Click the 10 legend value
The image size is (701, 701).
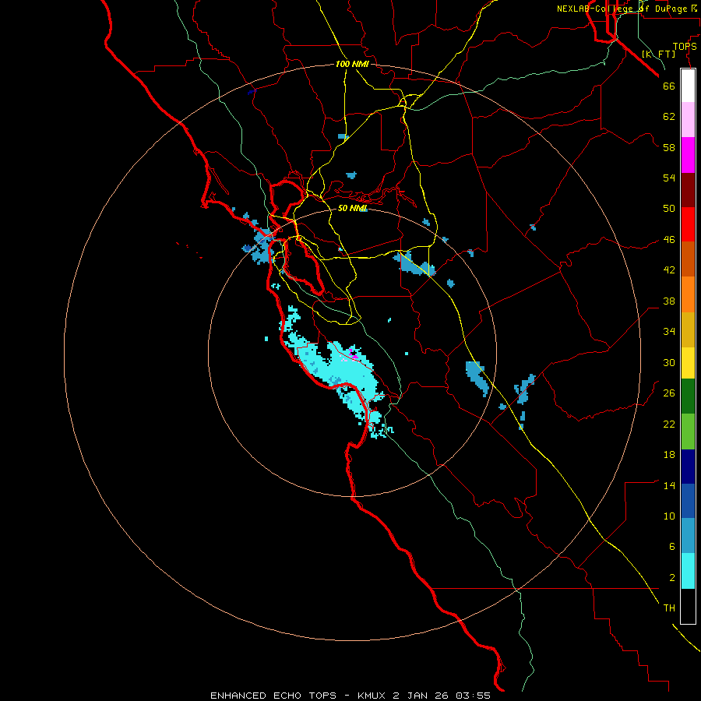[x=669, y=516]
